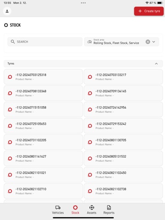Click tyre icon beside -112-20240724142954
This screenshot has width=165, height=220.
pos(90,110)
